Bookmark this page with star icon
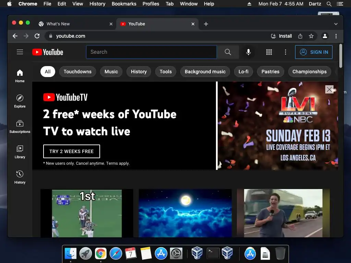Screen dimensions: 351x263 [311, 36]
